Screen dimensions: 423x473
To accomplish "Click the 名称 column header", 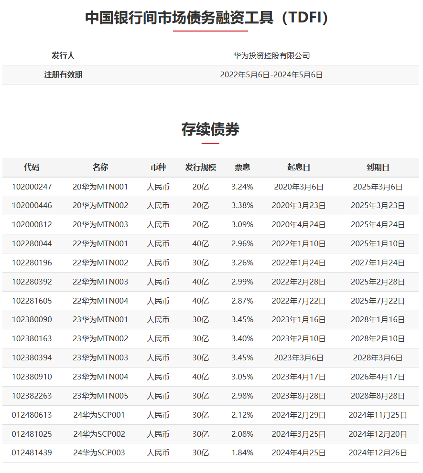I will tap(100, 168).
